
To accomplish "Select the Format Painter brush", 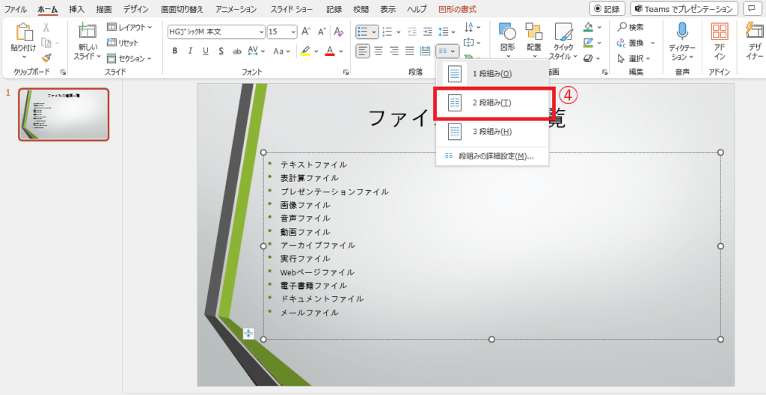I will tap(46, 58).
